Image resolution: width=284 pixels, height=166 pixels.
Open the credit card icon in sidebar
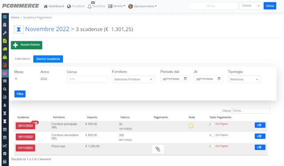[5, 81]
